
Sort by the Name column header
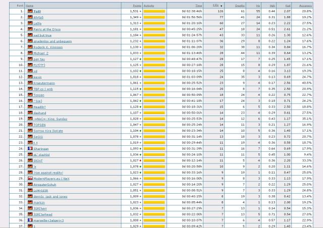click(29, 5)
